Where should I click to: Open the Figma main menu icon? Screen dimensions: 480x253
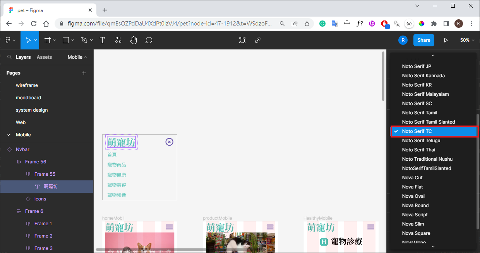[x=10, y=40]
